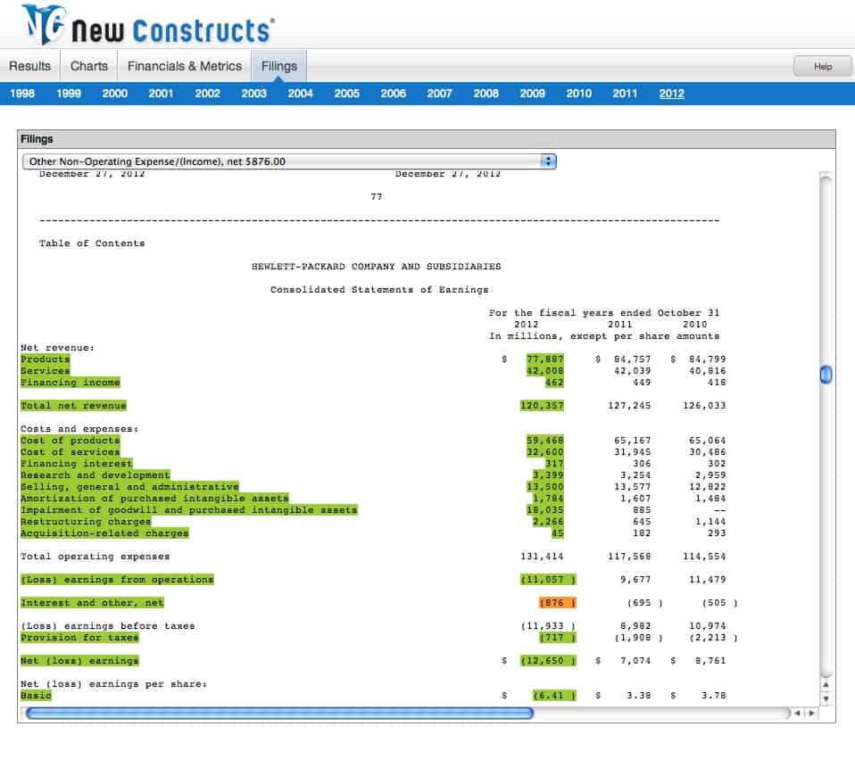Select year 2004

click(301, 93)
